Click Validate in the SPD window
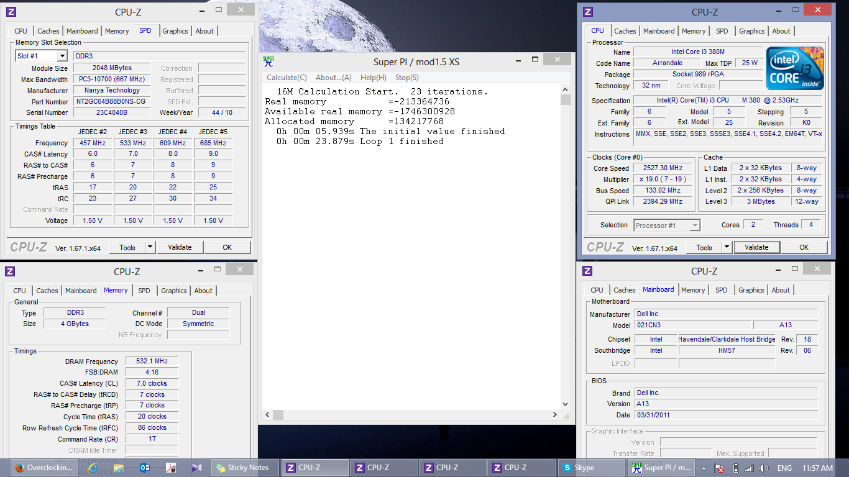 pyautogui.click(x=180, y=247)
